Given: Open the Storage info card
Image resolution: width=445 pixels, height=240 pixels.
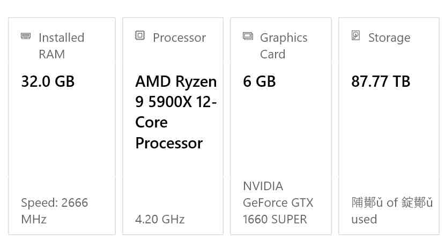Looking at the screenshot, I should coord(389,126).
